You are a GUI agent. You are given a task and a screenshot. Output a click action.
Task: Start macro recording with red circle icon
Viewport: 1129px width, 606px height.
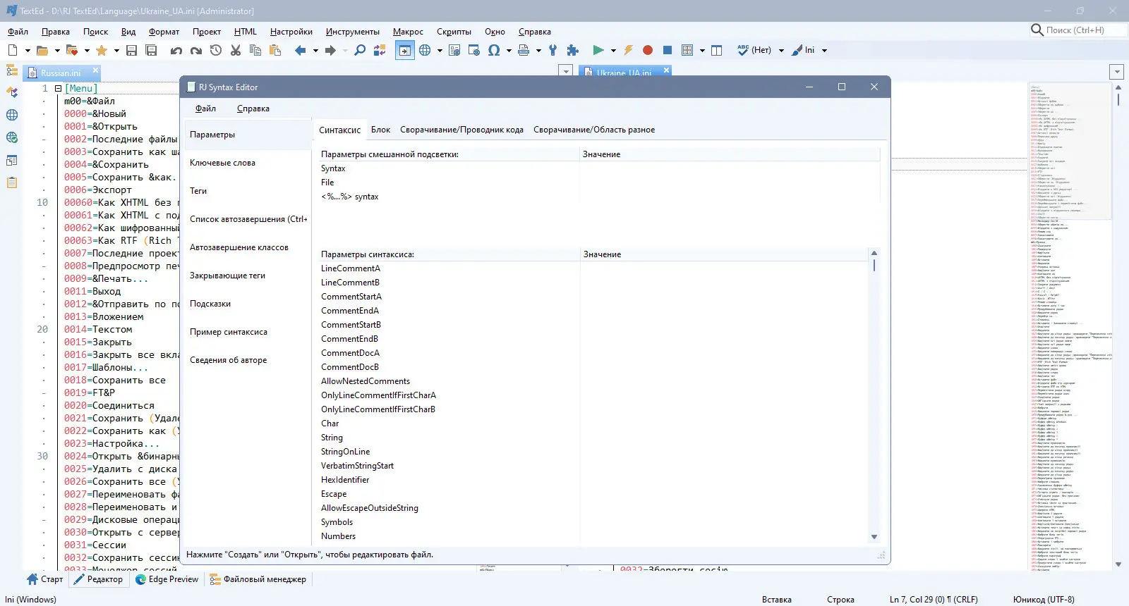click(x=648, y=50)
